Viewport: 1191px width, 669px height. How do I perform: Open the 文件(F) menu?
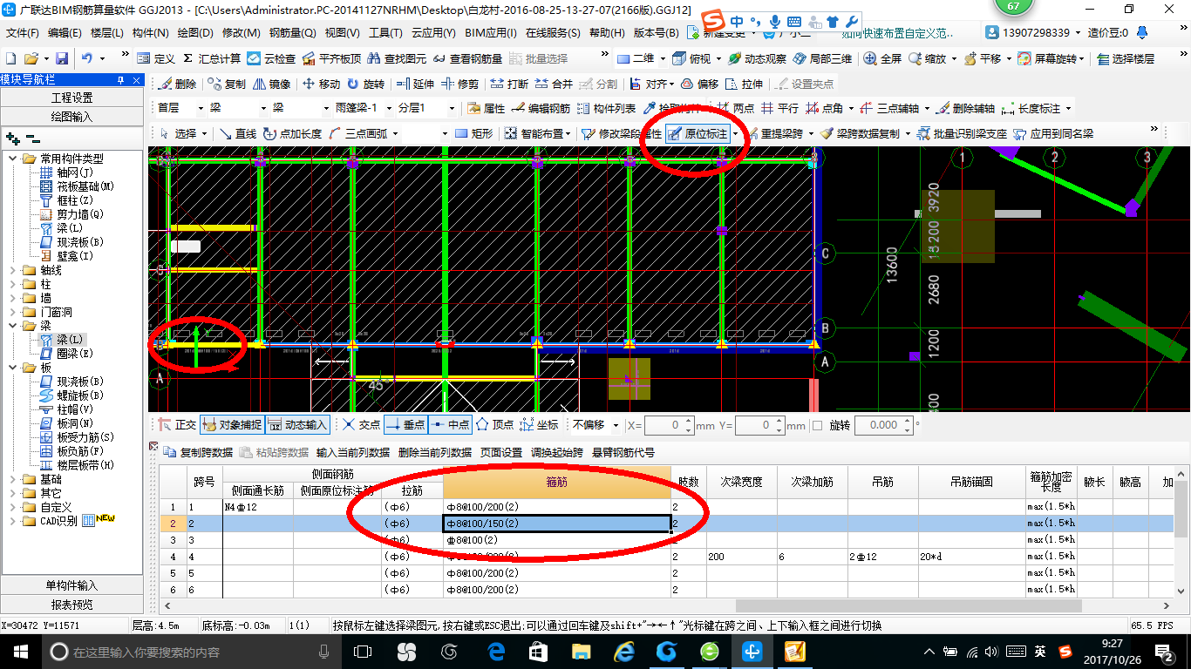pos(23,33)
